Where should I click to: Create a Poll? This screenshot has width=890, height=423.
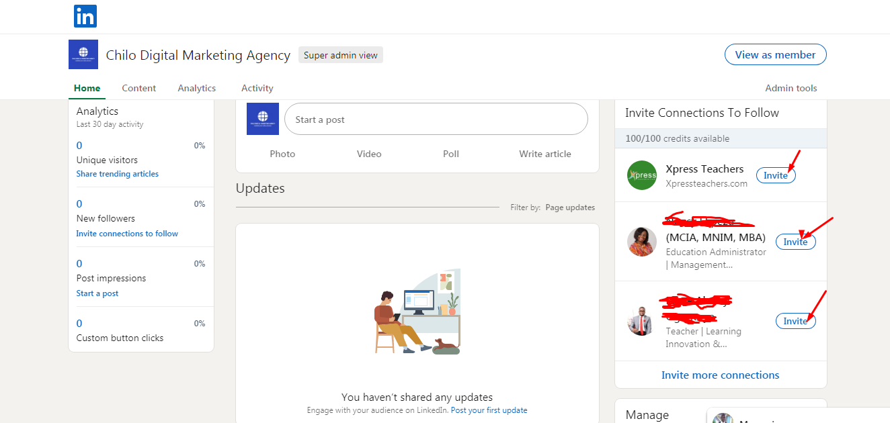[451, 154]
